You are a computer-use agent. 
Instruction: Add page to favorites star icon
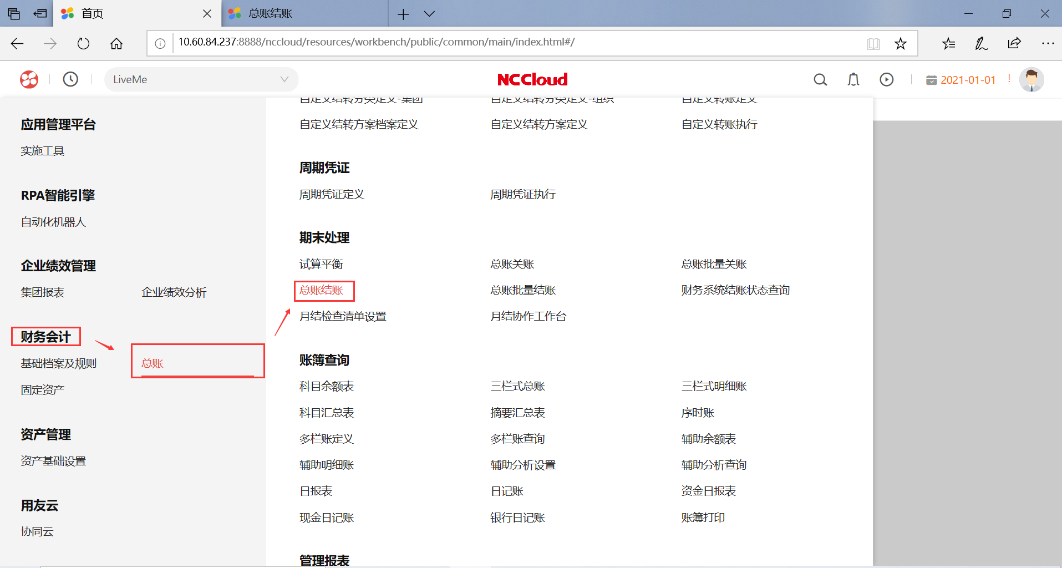(x=901, y=44)
